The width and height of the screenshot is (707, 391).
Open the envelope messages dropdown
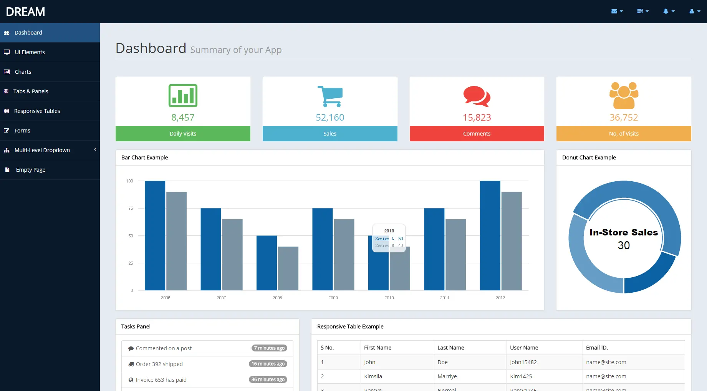(x=617, y=11)
